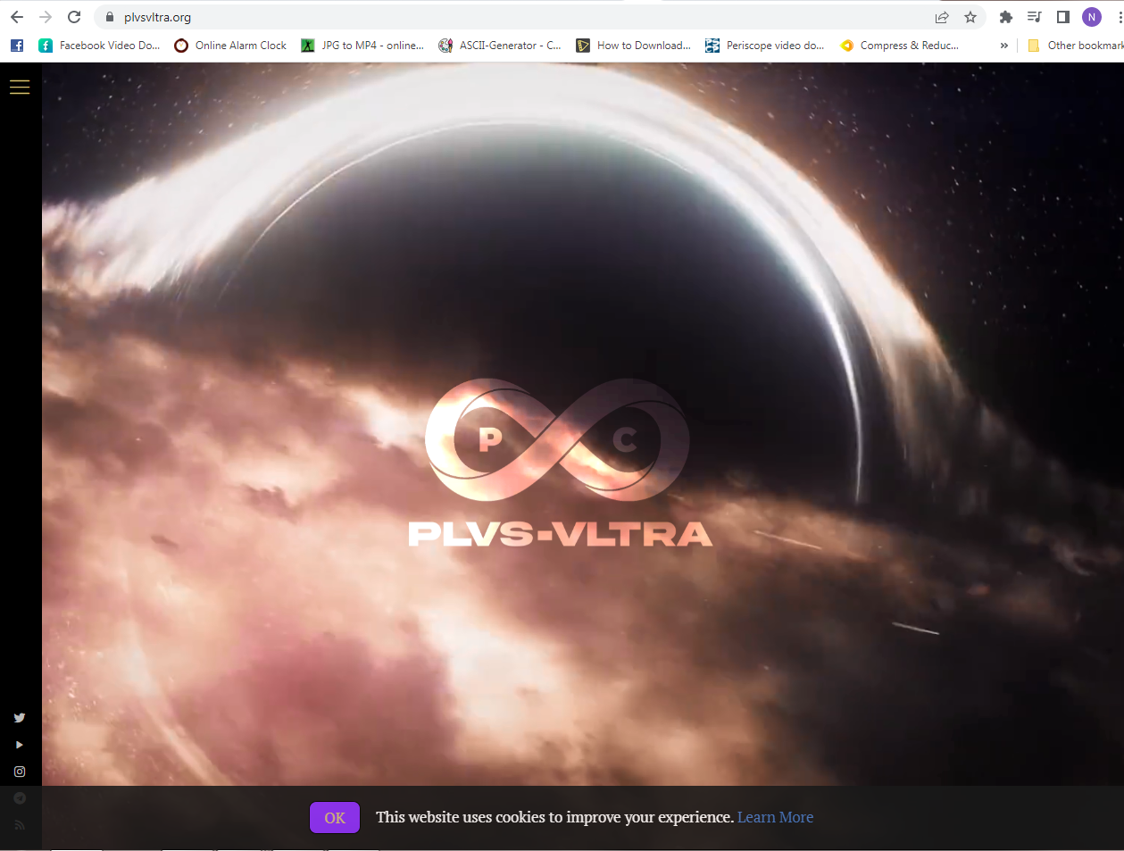
Task: Go back to the previous page
Action: click(17, 17)
